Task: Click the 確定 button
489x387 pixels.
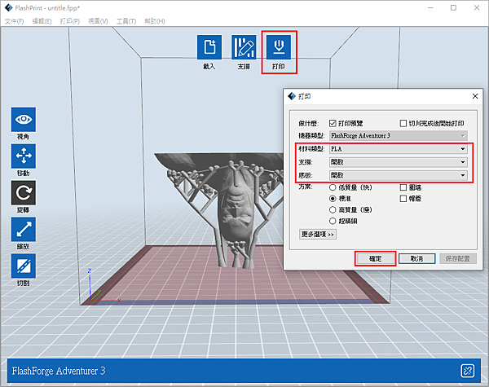Action: pyautogui.click(x=376, y=259)
